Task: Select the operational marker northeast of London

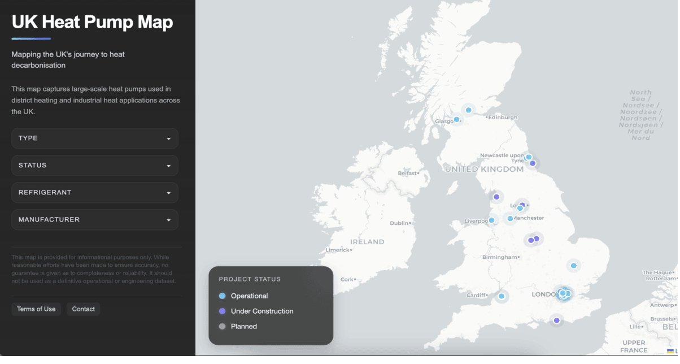Action: tap(574, 266)
